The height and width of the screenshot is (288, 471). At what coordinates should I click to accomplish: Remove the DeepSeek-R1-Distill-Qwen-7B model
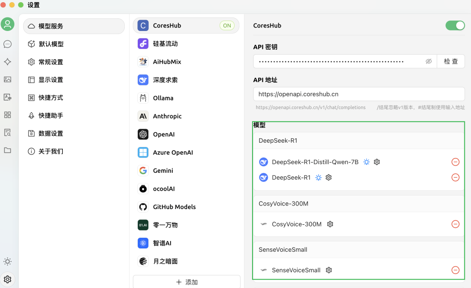(x=455, y=162)
